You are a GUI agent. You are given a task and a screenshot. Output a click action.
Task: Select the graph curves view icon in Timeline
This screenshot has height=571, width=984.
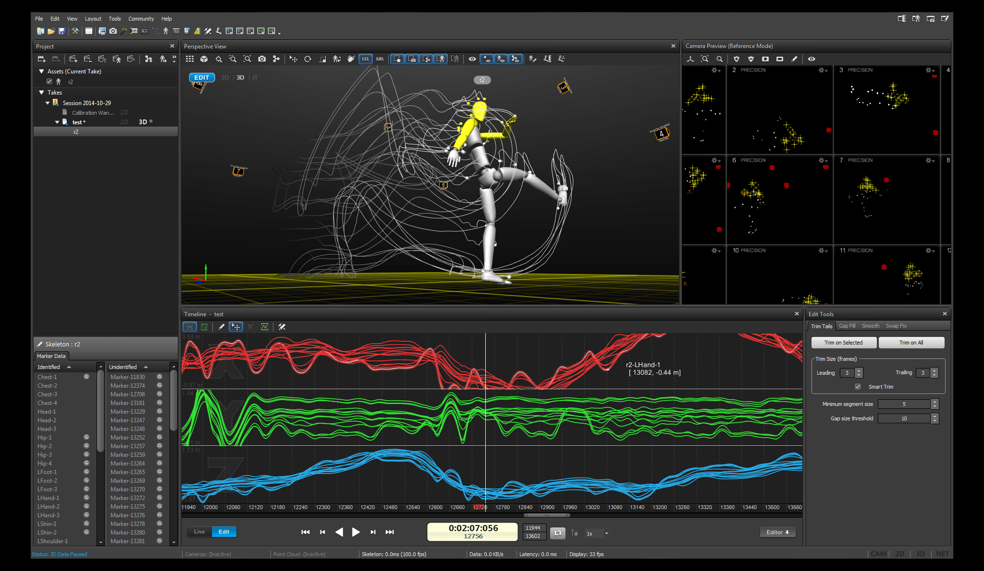(190, 327)
